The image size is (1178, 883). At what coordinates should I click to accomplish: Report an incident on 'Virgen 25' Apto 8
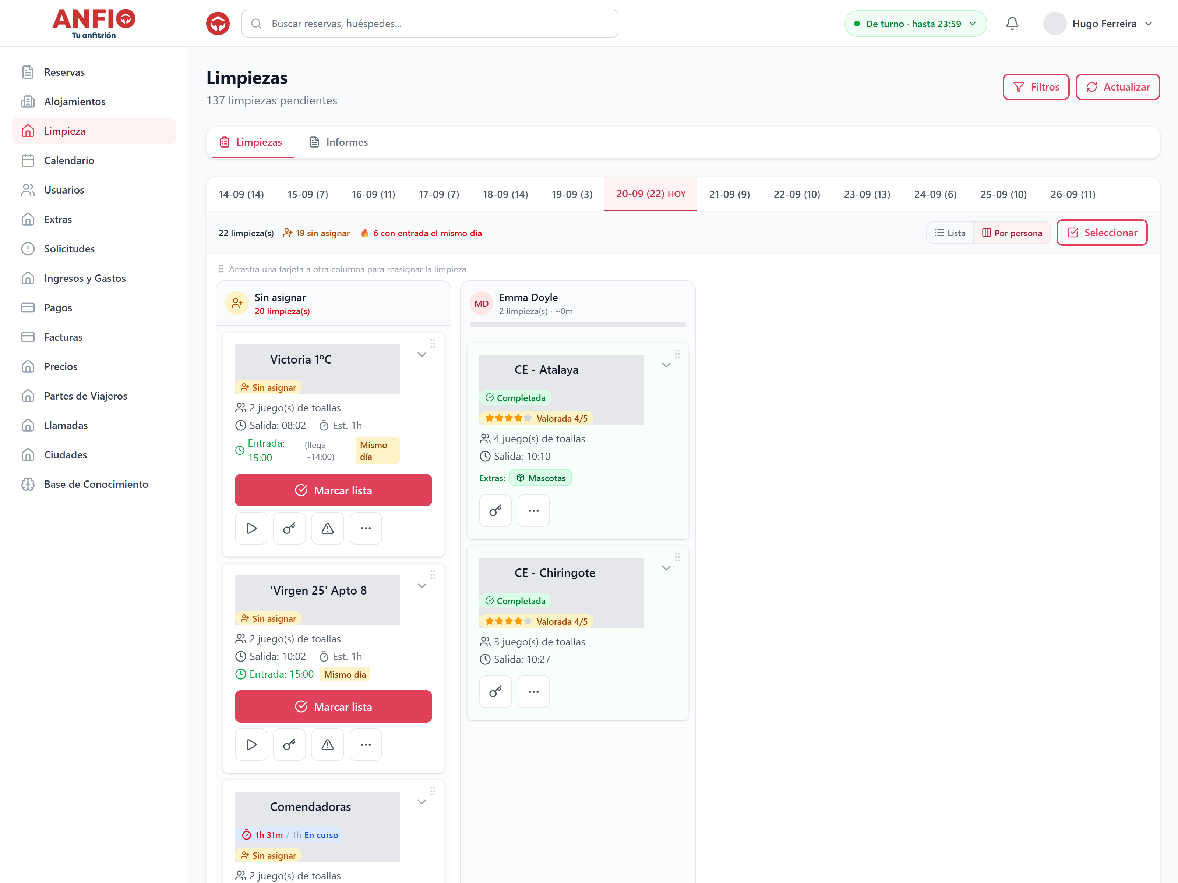coord(328,744)
